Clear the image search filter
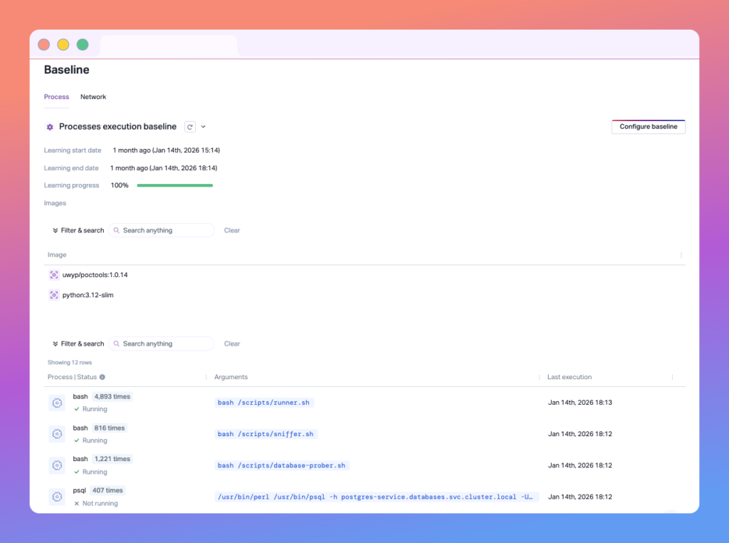Screen dimensions: 729x543 pyautogui.click(x=232, y=230)
